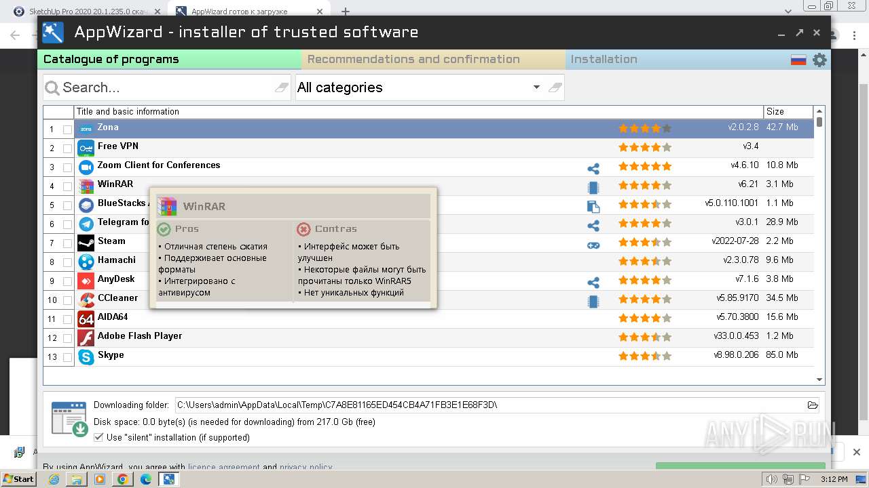Click the chip category icon in CCleaner row
Image resolution: width=869 pixels, height=488 pixels.
(x=593, y=302)
